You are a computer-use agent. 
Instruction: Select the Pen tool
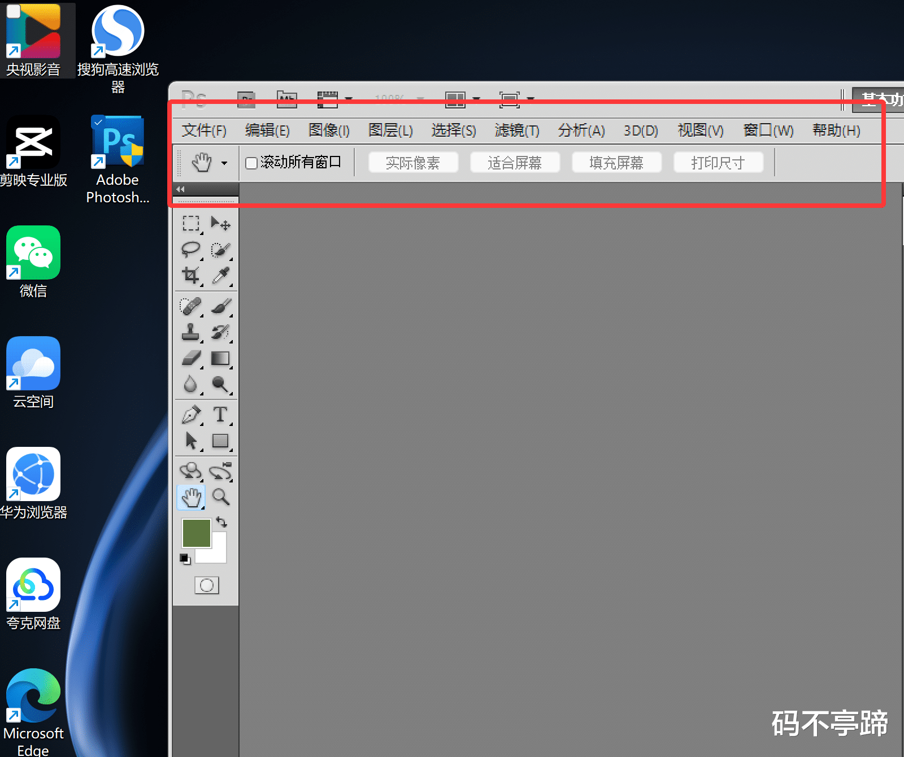(x=191, y=415)
